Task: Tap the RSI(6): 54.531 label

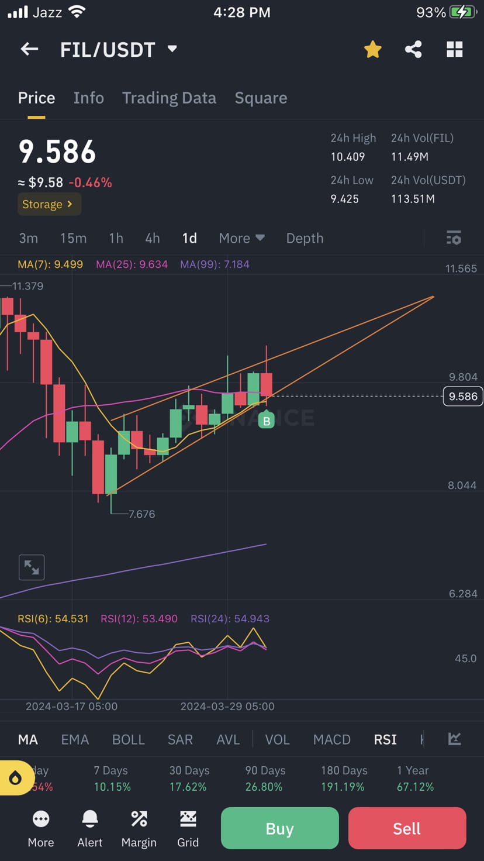Action: [x=53, y=618]
